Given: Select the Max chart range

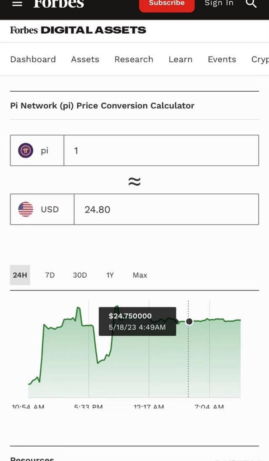Looking at the screenshot, I should coord(140,275).
